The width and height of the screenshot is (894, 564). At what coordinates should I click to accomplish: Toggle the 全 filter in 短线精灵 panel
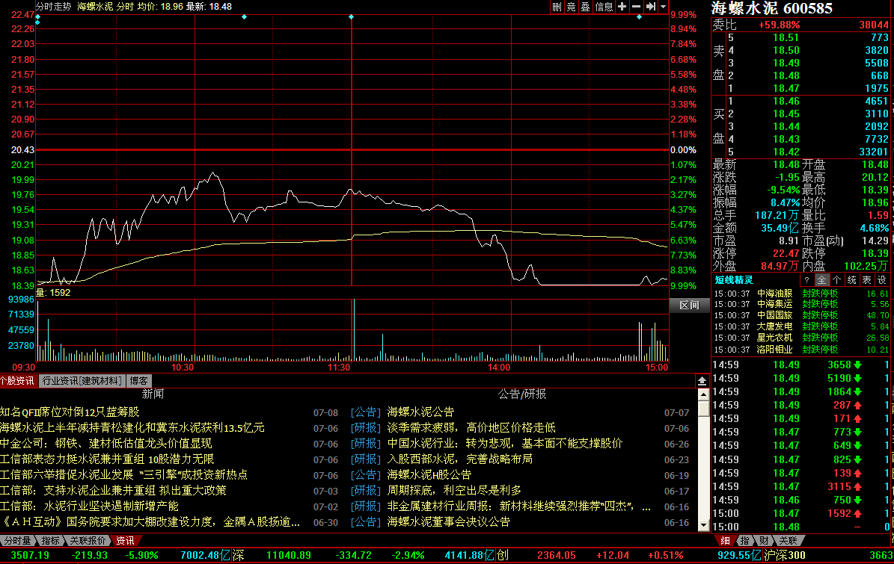[821, 280]
